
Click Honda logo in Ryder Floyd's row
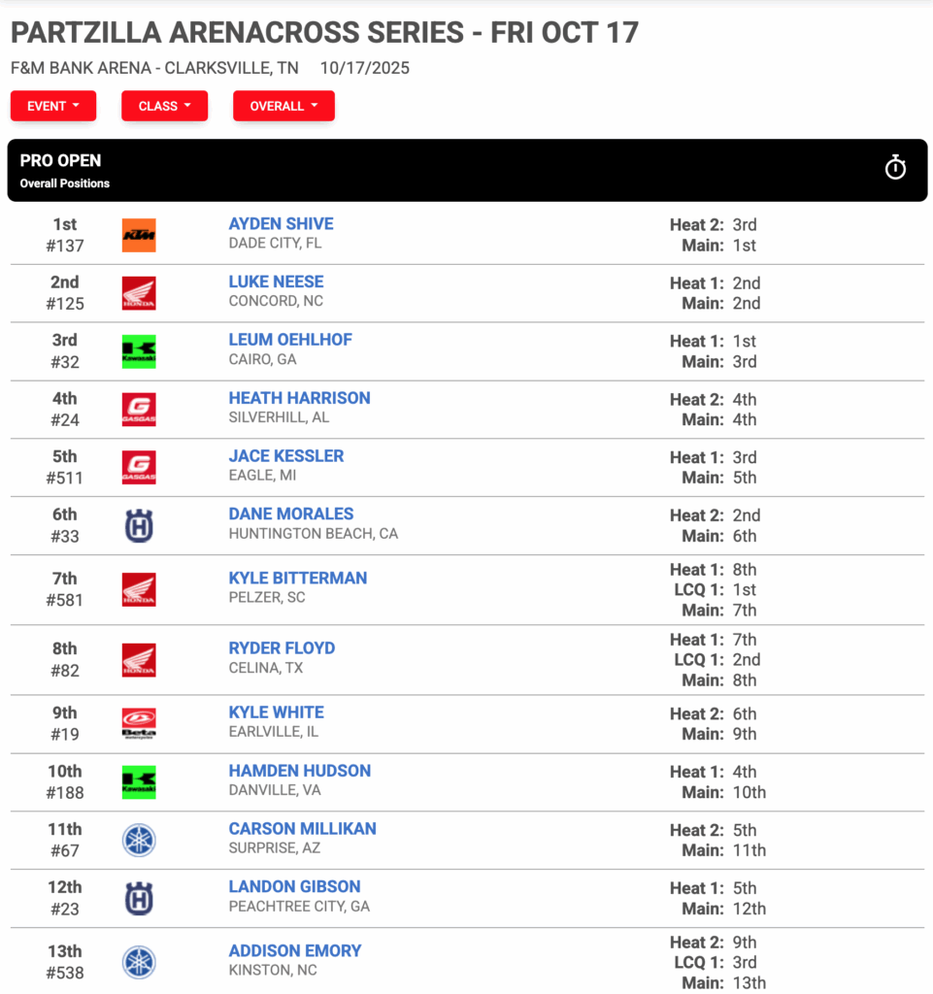[x=139, y=660]
